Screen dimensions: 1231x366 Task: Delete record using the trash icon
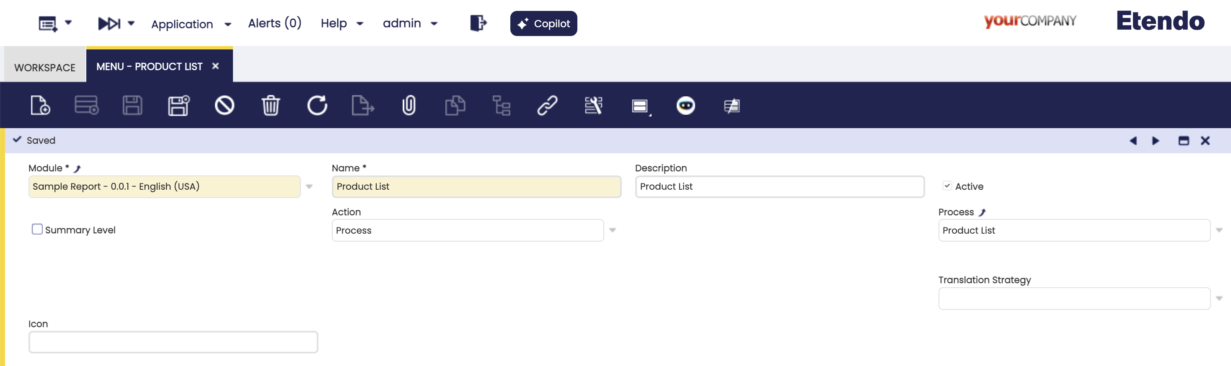pos(271,106)
